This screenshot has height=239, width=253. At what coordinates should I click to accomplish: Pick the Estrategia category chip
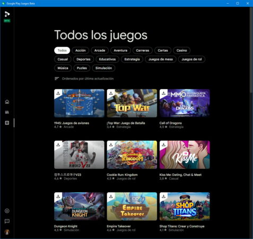pyautogui.click(x=132, y=59)
